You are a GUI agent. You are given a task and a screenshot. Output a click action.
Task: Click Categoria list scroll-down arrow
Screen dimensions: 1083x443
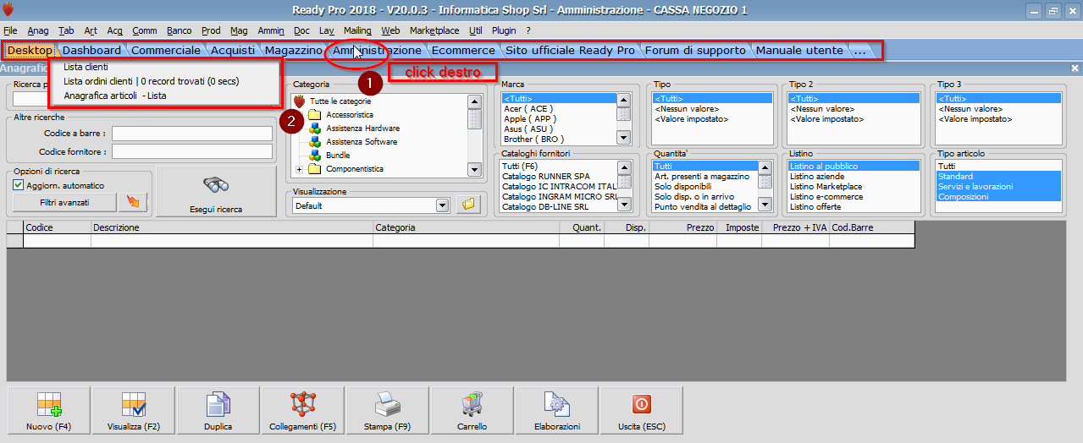tap(475, 169)
